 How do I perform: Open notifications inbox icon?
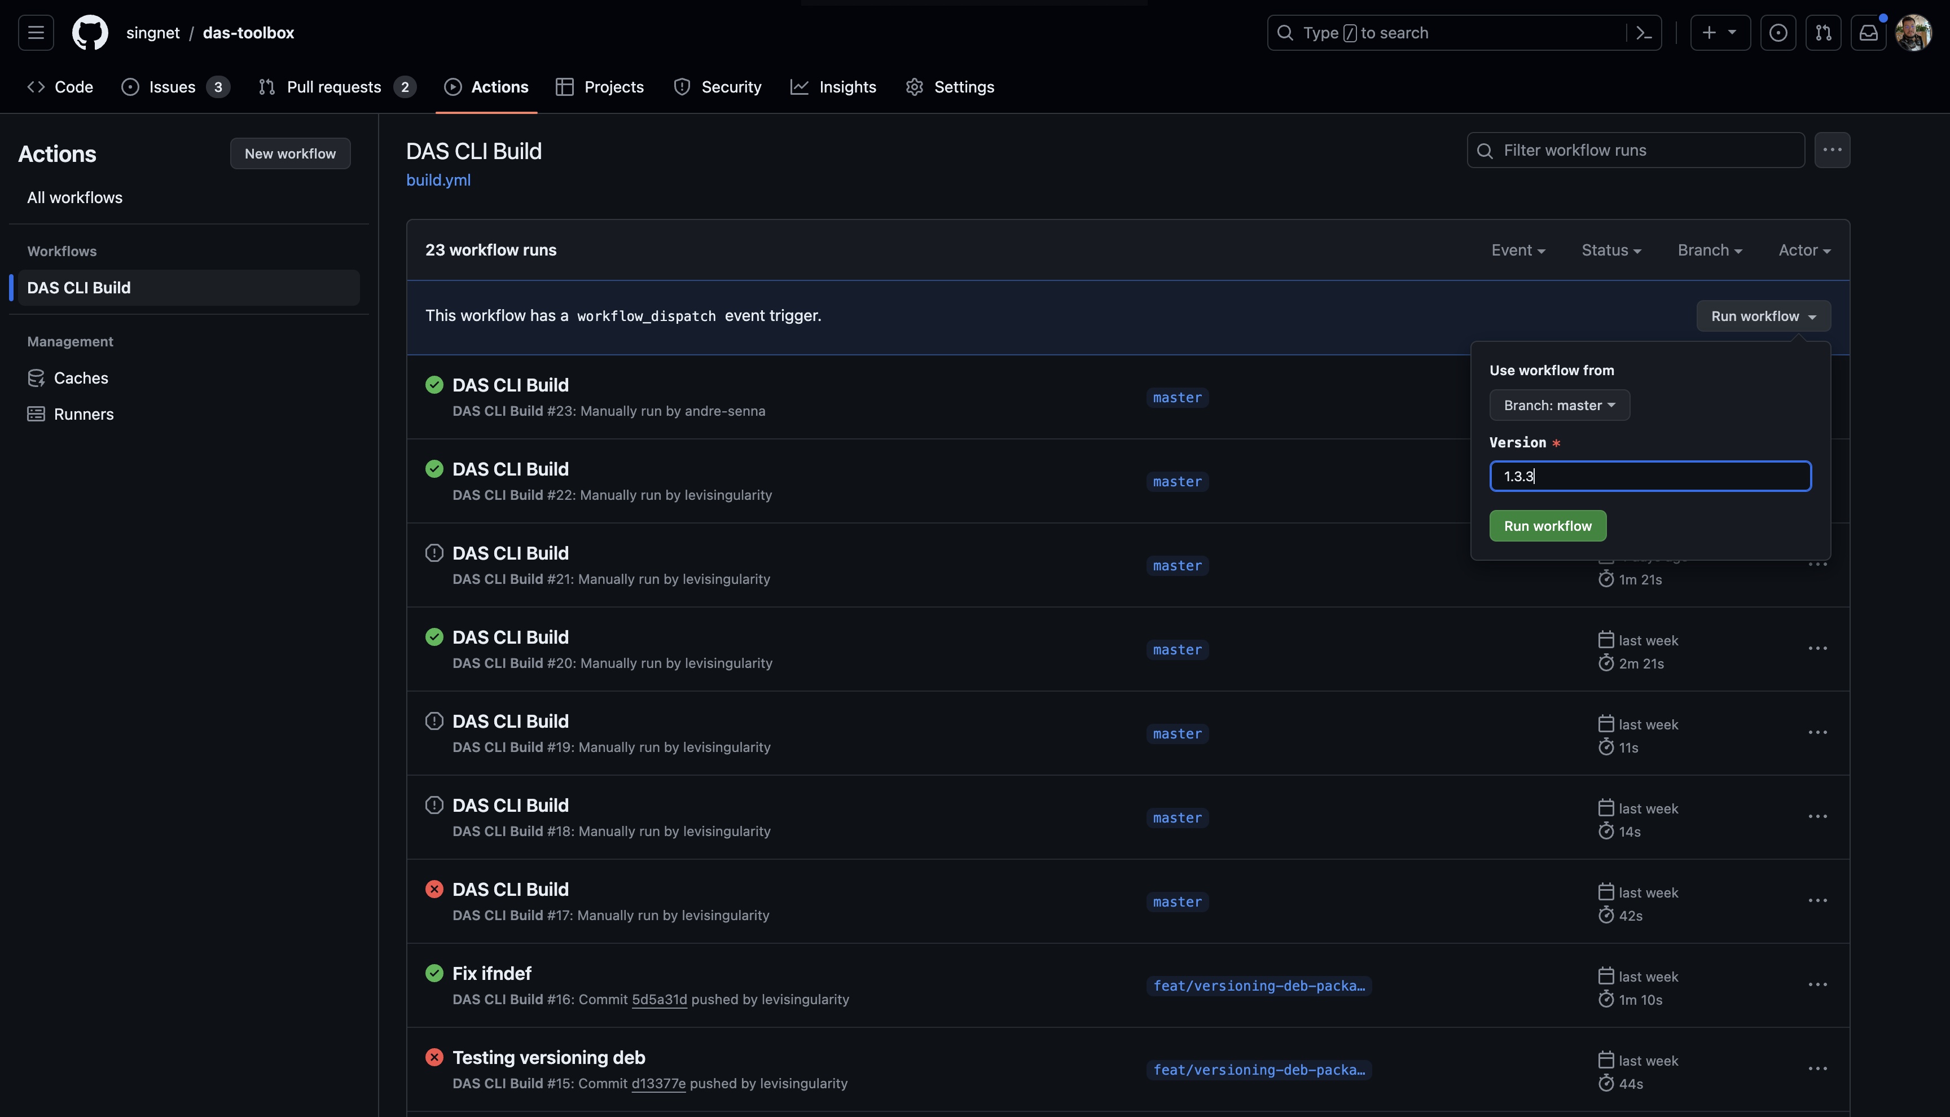point(1869,33)
